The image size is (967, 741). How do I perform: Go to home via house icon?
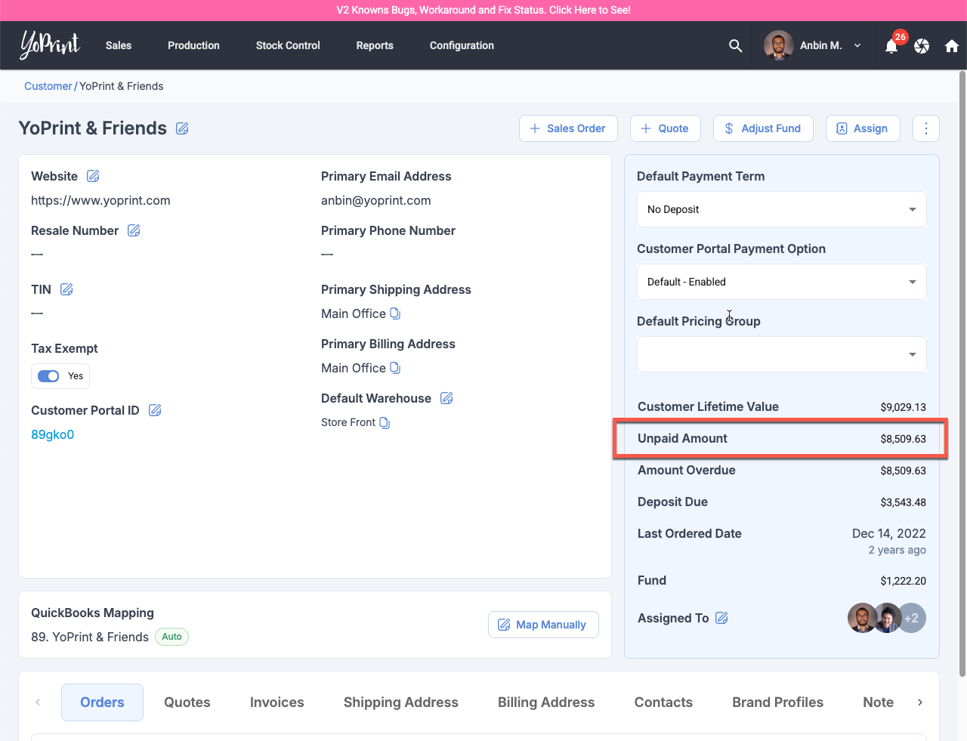pos(951,46)
